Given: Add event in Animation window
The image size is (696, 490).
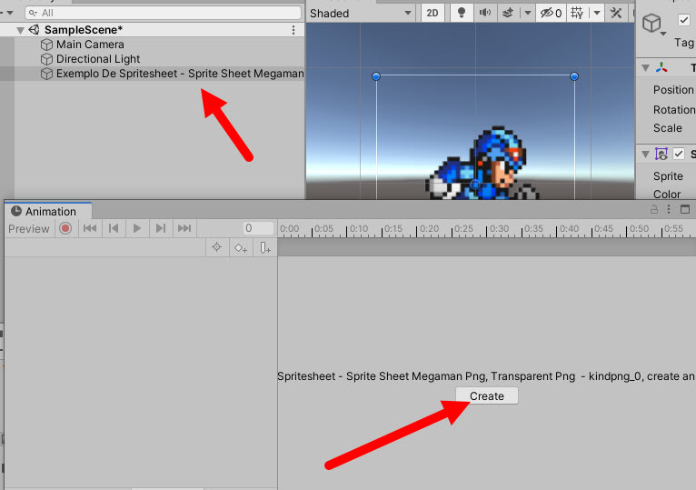Looking at the screenshot, I should tap(265, 247).
